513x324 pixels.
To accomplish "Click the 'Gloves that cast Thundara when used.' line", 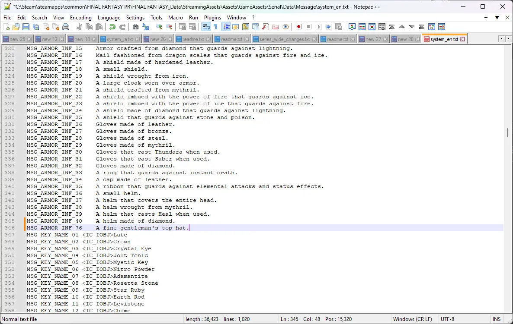I will (x=158, y=152).
